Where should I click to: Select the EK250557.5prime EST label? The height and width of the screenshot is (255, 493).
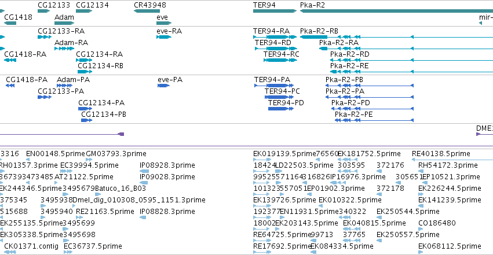tap(408, 235)
